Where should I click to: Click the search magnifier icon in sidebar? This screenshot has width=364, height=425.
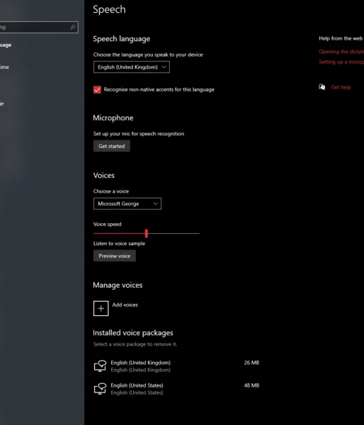(x=73, y=27)
